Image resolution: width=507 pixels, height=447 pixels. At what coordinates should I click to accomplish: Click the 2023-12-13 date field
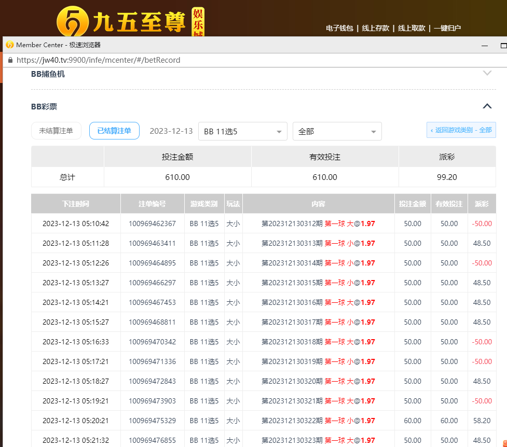click(171, 131)
